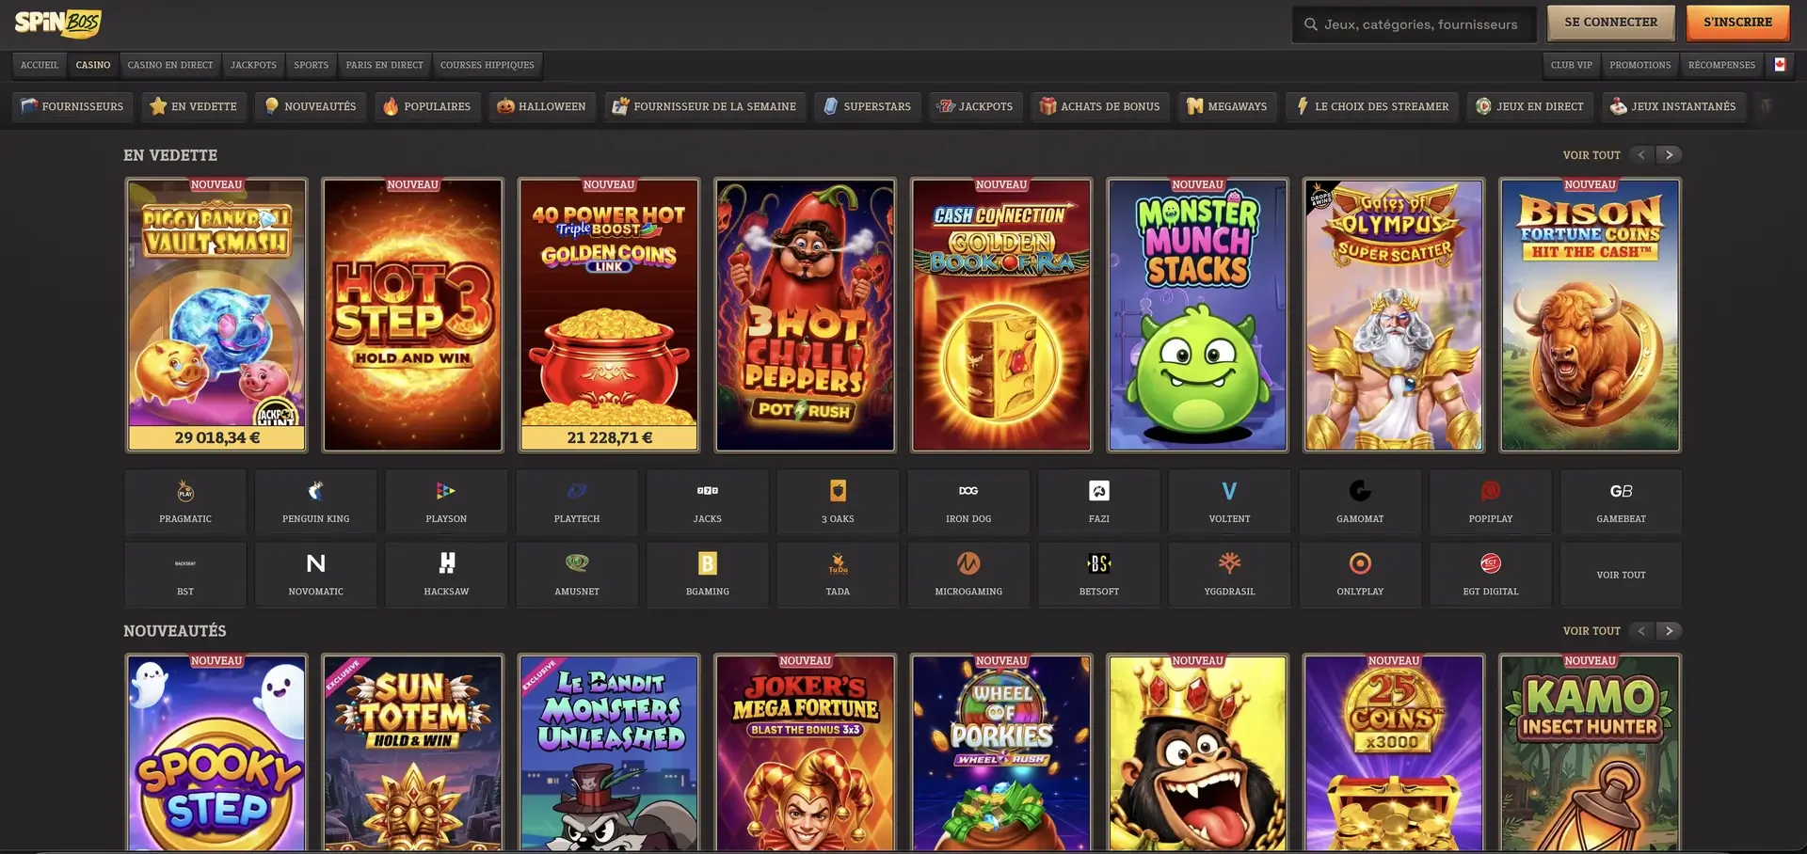The width and height of the screenshot is (1807, 854).
Task: Focus the game search field
Action: 1414,24
